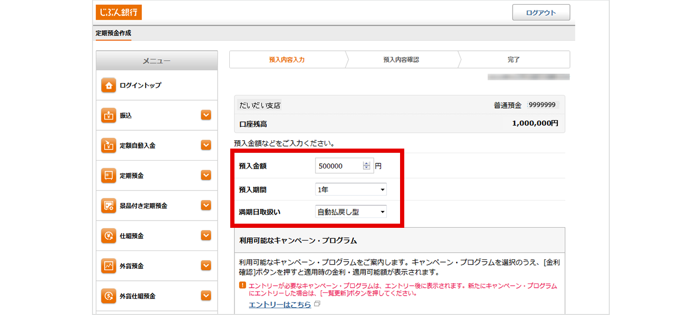Image resolution: width=675 pixels, height=315 pixels.
Task: Click the 景品付き定期預金 icon
Action: pos(108,206)
